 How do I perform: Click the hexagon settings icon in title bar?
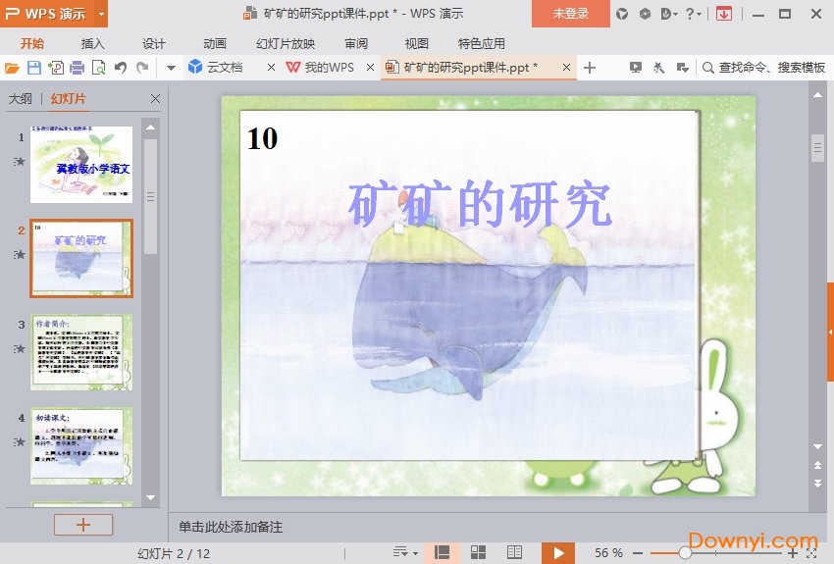(x=645, y=14)
